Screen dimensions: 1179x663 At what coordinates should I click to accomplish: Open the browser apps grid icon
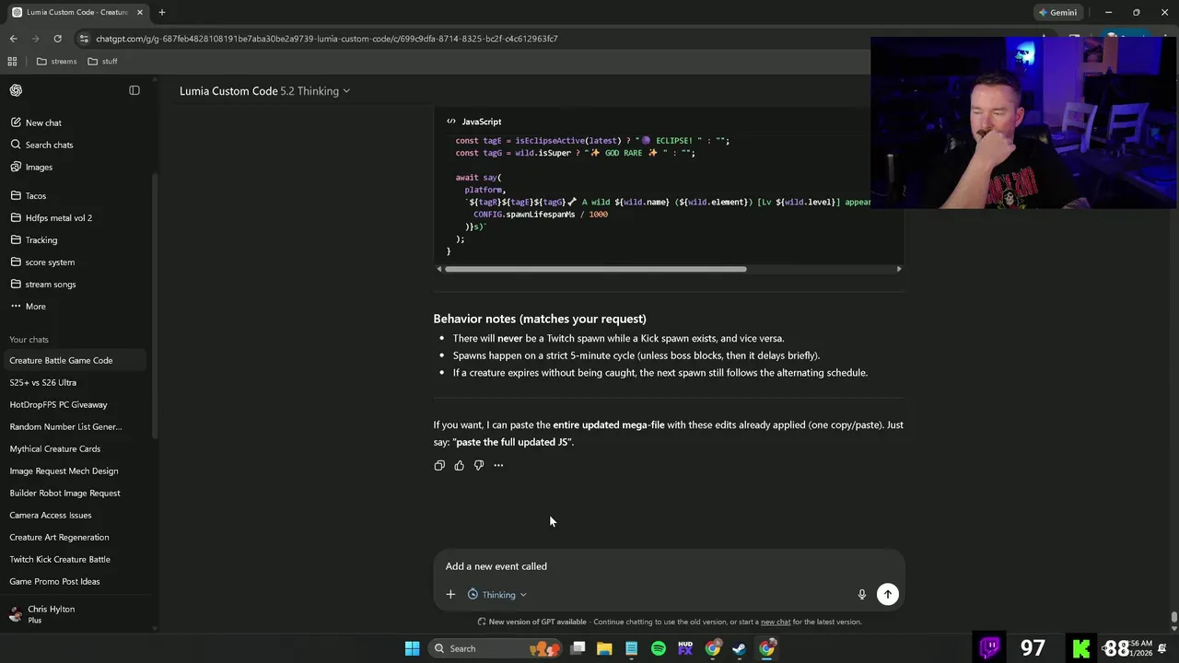click(x=12, y=62)
